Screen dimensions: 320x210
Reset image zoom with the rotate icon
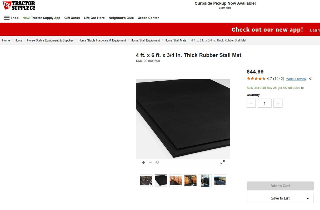157,162
